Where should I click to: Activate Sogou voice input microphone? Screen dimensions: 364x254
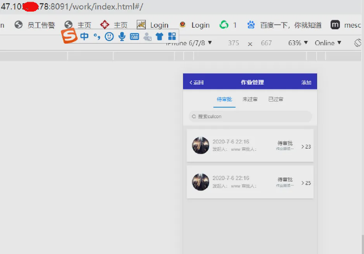point(121,36)
